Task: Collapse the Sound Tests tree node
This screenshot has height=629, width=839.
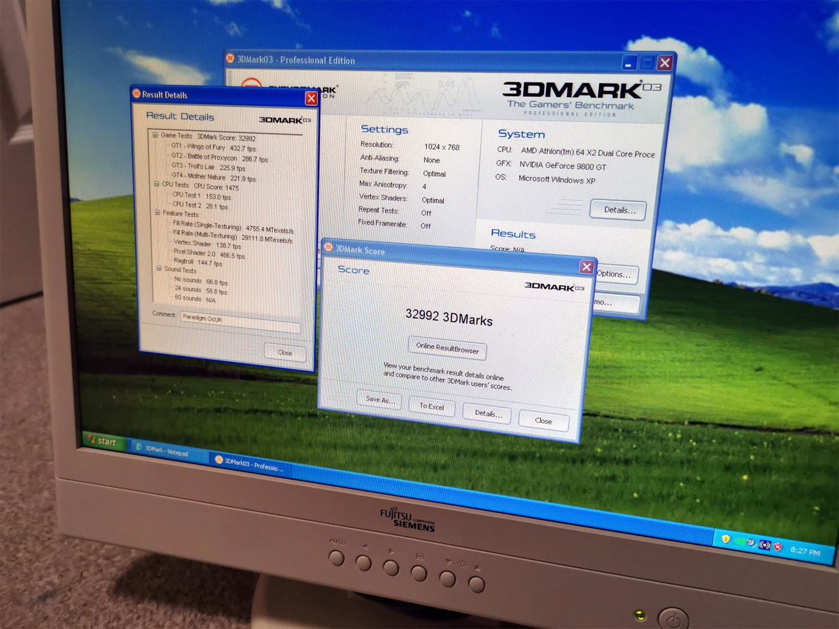Action: click(159, 268)
